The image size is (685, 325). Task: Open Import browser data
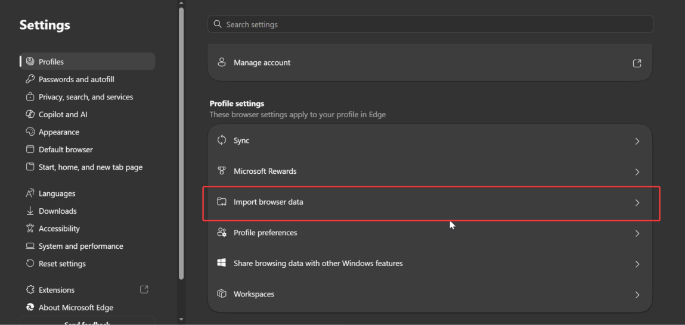[x=430, y=202]
